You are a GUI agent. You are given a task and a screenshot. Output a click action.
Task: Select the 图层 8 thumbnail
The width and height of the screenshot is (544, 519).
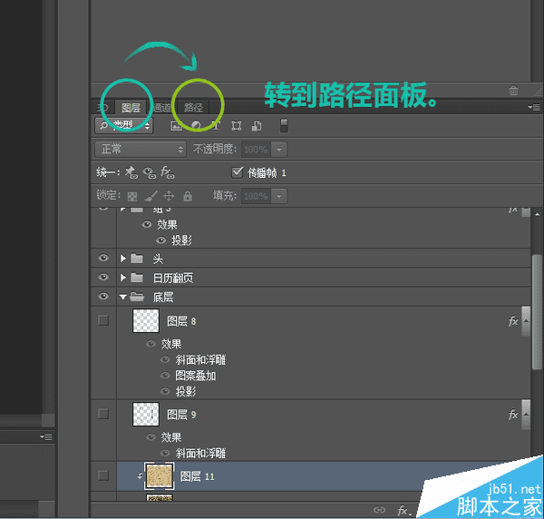146,321
